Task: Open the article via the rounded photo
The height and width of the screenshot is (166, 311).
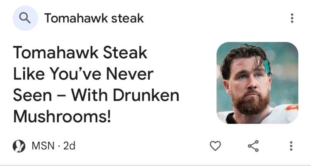Action: coord(257,83)
